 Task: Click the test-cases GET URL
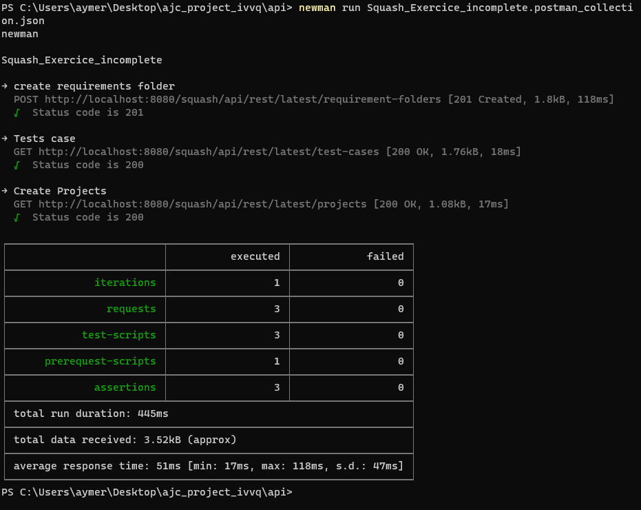click(x=209, y=152)
